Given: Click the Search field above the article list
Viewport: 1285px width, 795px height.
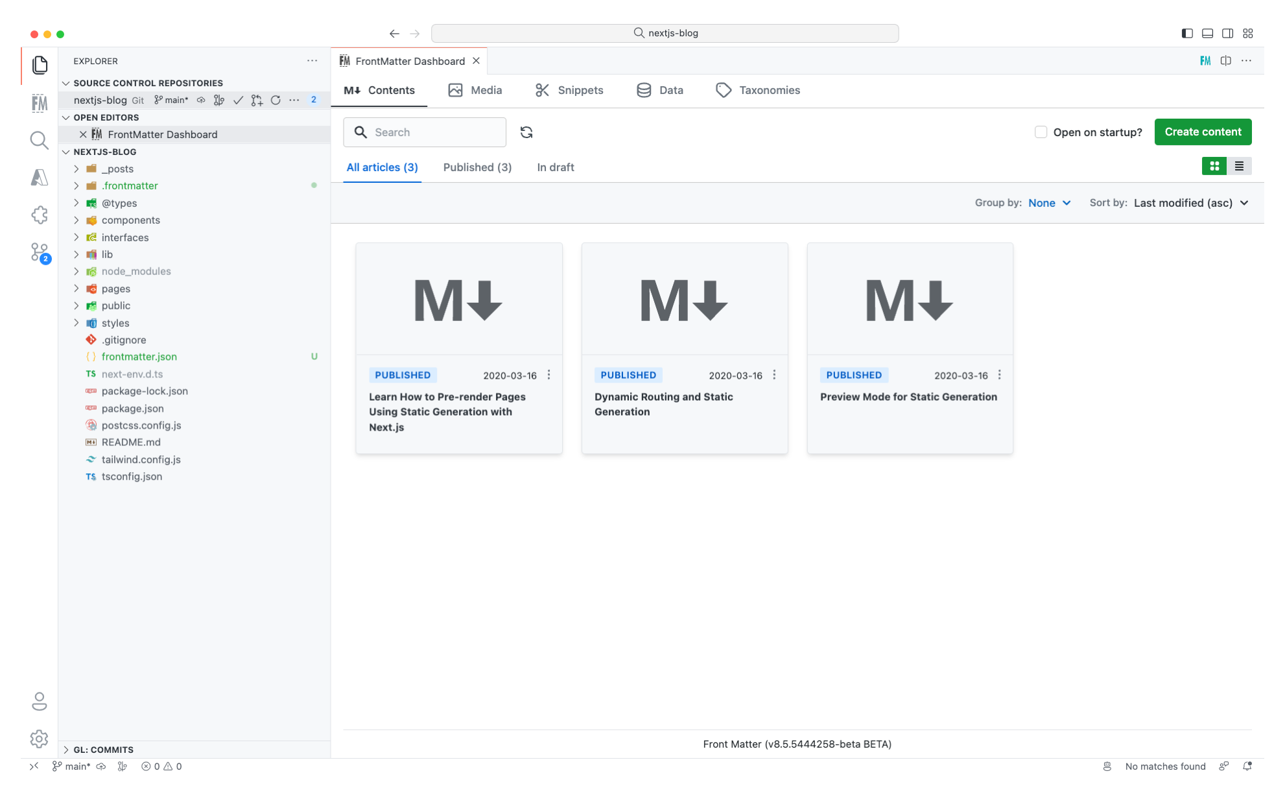Looking at the screenshot, I should (x=425, y=132).
